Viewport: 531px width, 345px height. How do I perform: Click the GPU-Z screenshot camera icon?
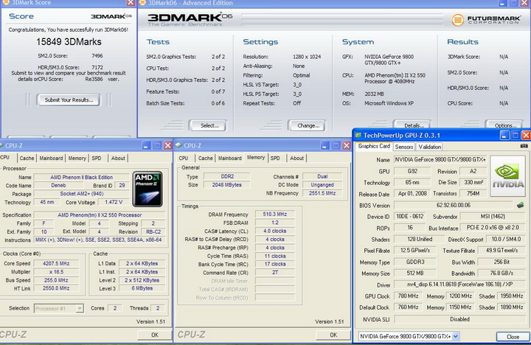click(524, 146)
